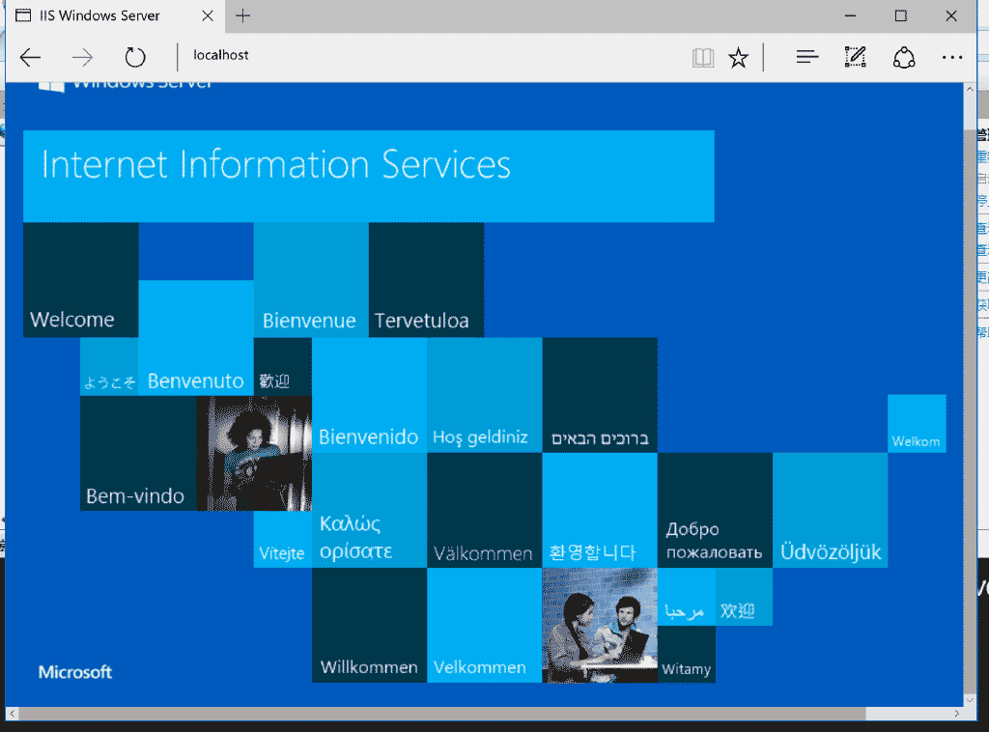Click the Bienvenue tile
Viewport: 989px width, 732px height.
[311, 280]
